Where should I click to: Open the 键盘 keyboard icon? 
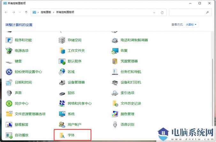coord(9,62)
